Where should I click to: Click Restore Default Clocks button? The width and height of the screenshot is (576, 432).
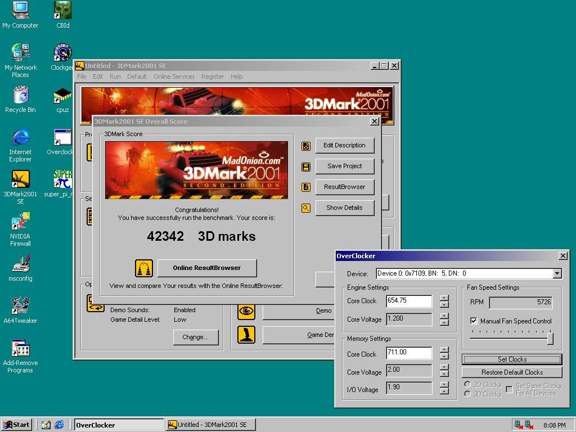512,372
